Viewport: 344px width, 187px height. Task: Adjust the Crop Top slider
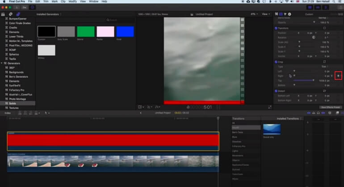[304, 81]
